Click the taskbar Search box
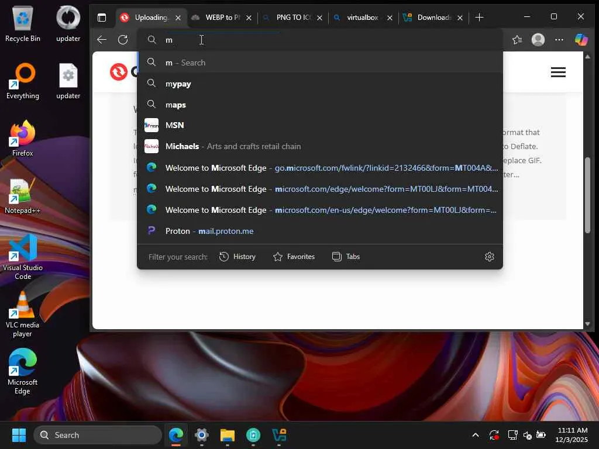This screenshot has width=599, height=449. click(98, 435)
